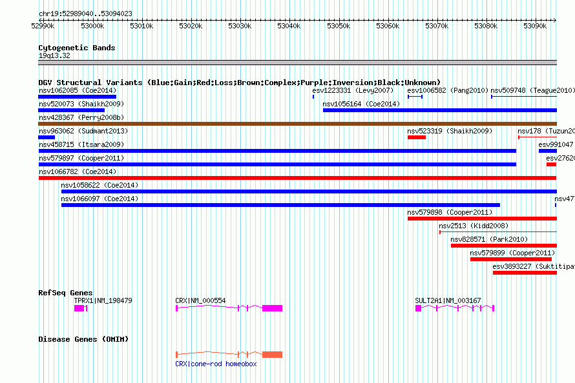Open the brown nsv428367 (Perry2008b) complex variant
Screen dimensions: 575x383
click(x=297, y=124)
